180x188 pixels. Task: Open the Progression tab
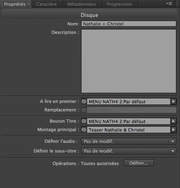click(119, 4)
